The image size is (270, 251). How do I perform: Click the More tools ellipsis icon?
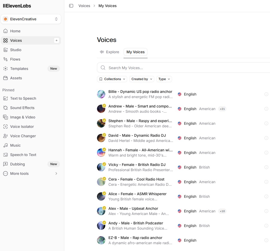tap(5, 174)
